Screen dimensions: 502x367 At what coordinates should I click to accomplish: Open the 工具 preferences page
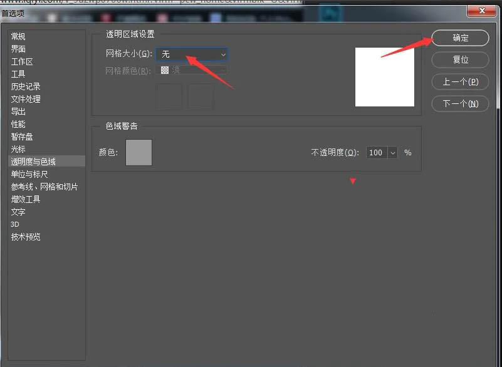[x=18, y=74]
